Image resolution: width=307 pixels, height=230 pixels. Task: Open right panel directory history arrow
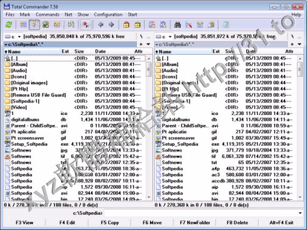coord(299,45)
